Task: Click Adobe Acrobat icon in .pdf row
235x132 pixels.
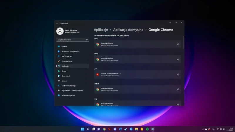Action: tap(98, 75)
